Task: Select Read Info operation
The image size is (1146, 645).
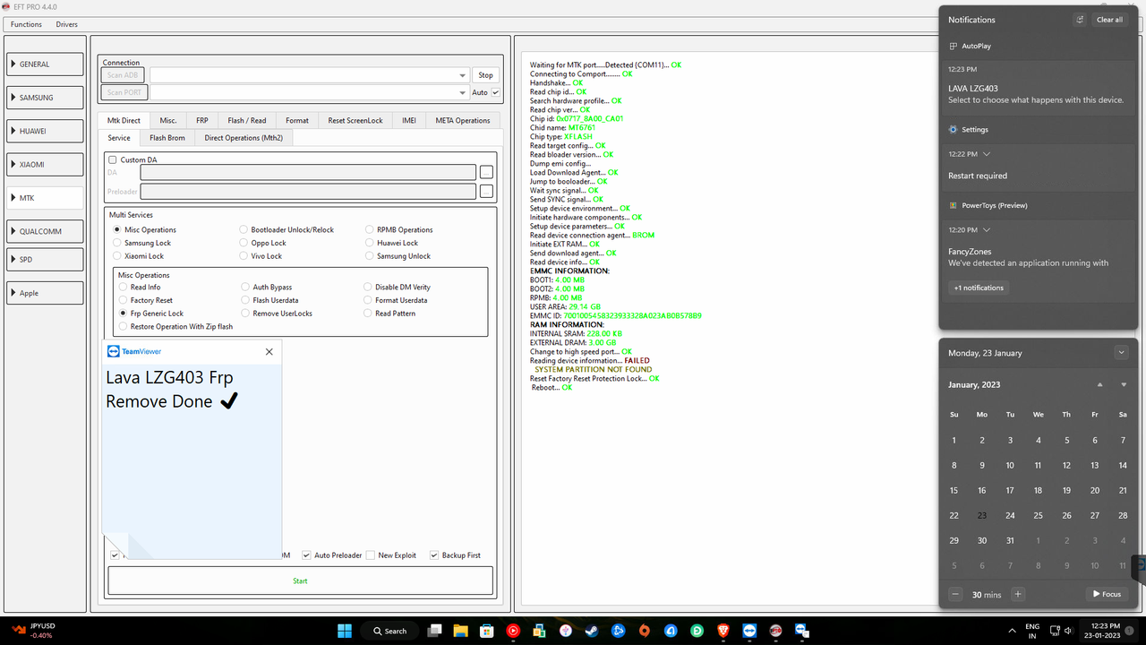Action: coord(124,288)
